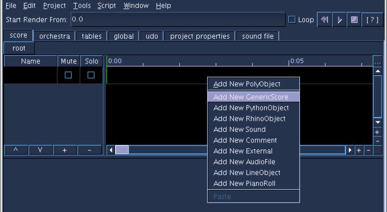Choose Add New LineObject

(x=253, y=173)
